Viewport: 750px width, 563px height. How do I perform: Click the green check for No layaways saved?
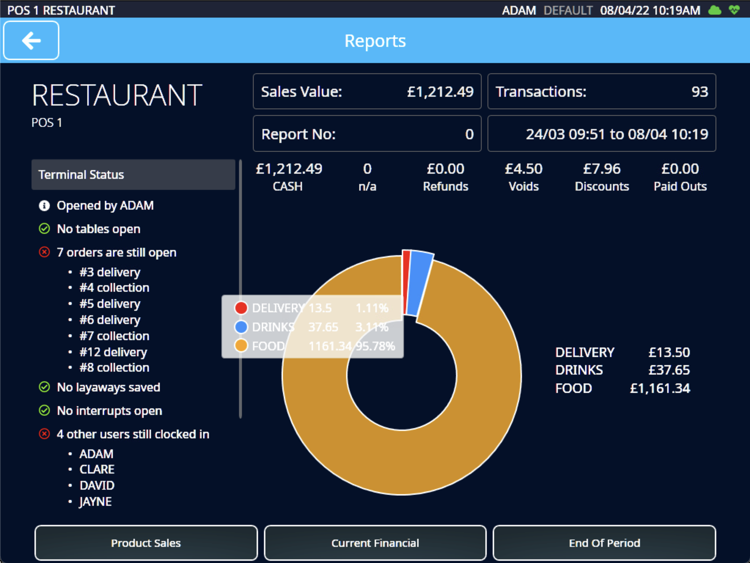tap(44, 387)
